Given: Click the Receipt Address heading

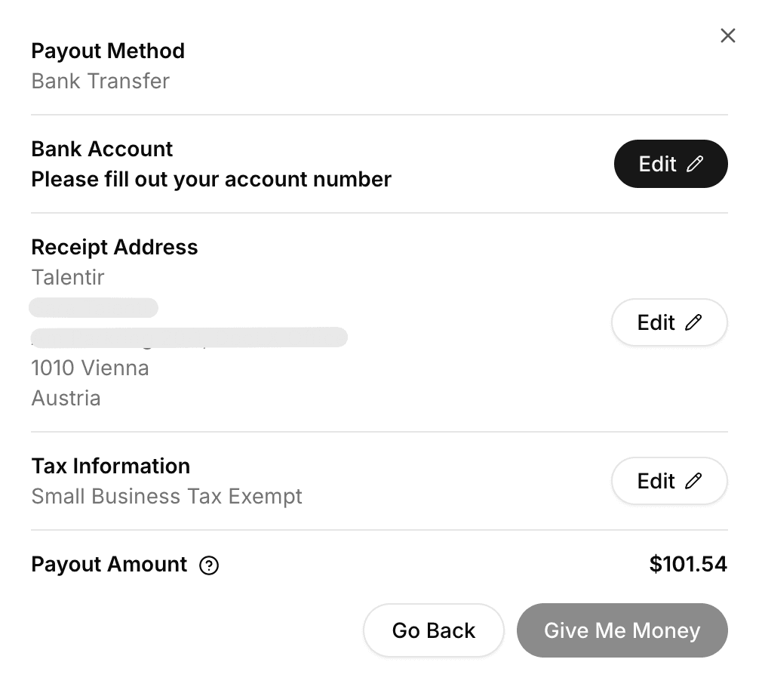Looking at the screenshot, I should coord(115,247).
